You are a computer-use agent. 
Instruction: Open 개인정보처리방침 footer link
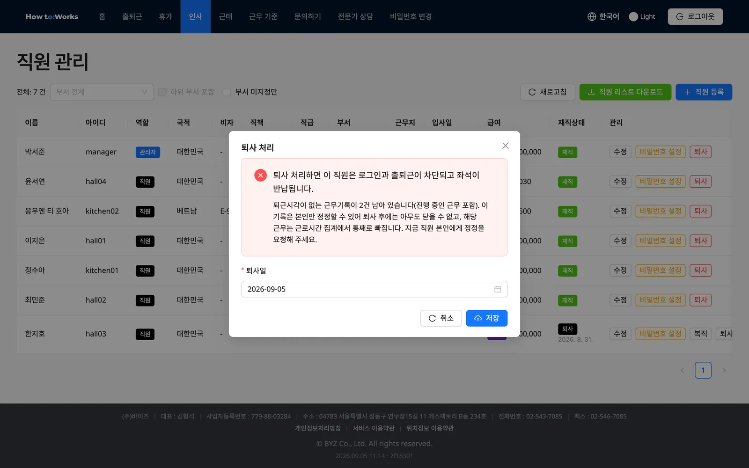click(318, 428)
